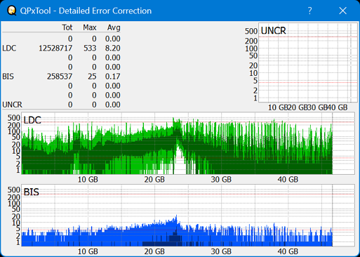Click the 30 GB label under BIS graph
Image resolution: width=360 pixels, height=257 pixels.
click(x=221, y=251)
